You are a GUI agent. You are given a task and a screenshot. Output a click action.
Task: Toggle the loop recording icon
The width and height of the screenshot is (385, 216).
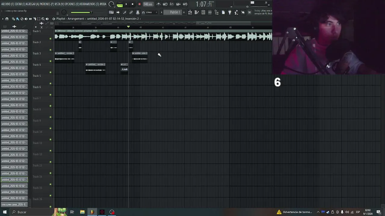coord(185,4)
